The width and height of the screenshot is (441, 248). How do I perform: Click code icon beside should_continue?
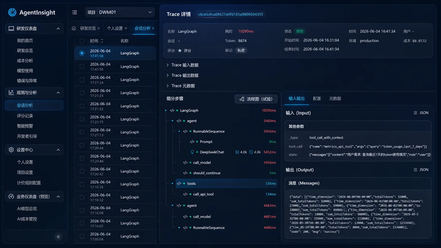(185, 173)
